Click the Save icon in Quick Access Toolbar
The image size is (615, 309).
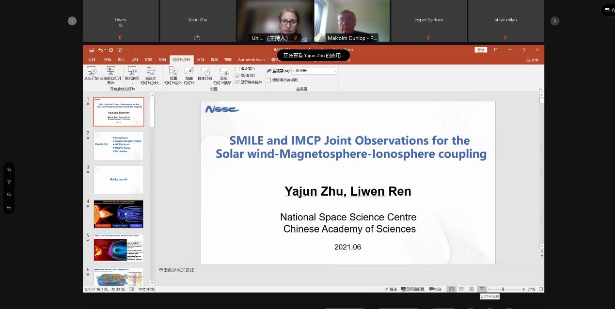click(91, 50)
